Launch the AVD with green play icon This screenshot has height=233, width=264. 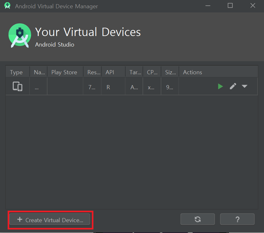point(220,86)
